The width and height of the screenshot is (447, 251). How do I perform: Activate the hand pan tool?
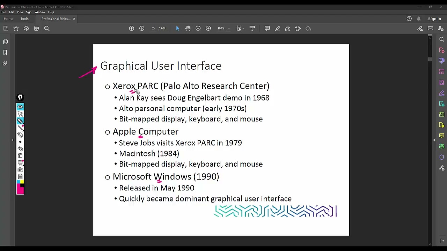point(188,28)
